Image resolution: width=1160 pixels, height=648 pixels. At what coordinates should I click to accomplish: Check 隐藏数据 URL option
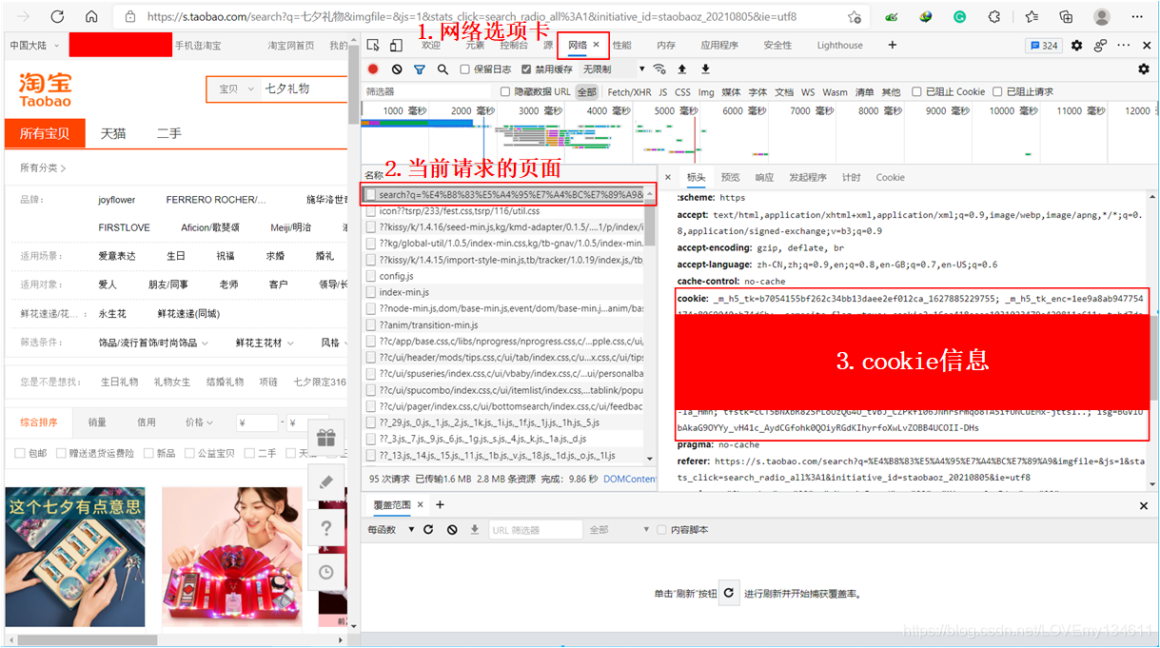tap(505, 92)
